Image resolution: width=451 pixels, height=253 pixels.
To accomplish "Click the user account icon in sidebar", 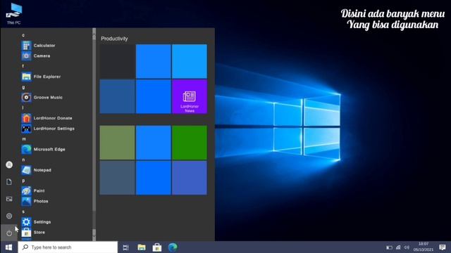I will pyautogui.click(x=9, y=164).
